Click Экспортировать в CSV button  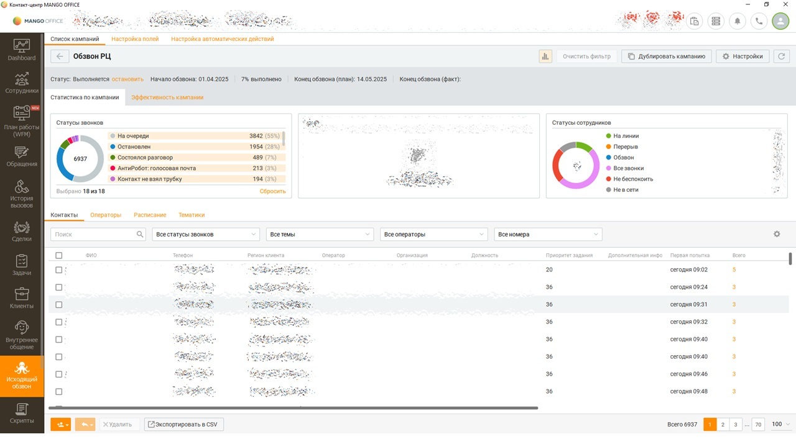click(x=183, y=425)
